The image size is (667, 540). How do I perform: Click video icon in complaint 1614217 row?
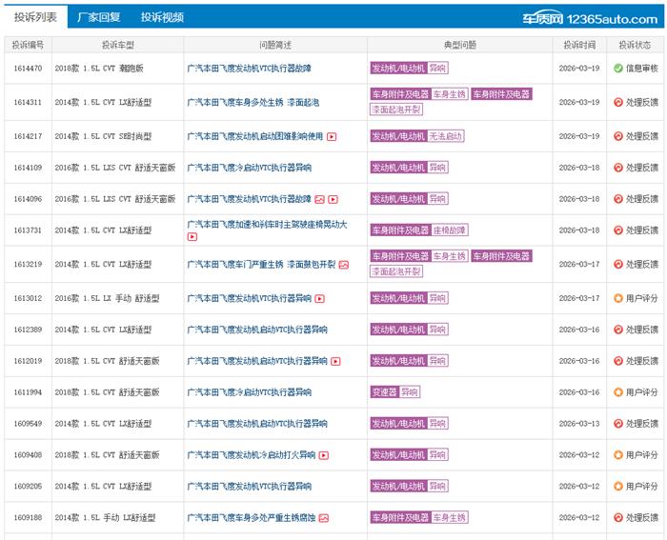pos(332,136)
